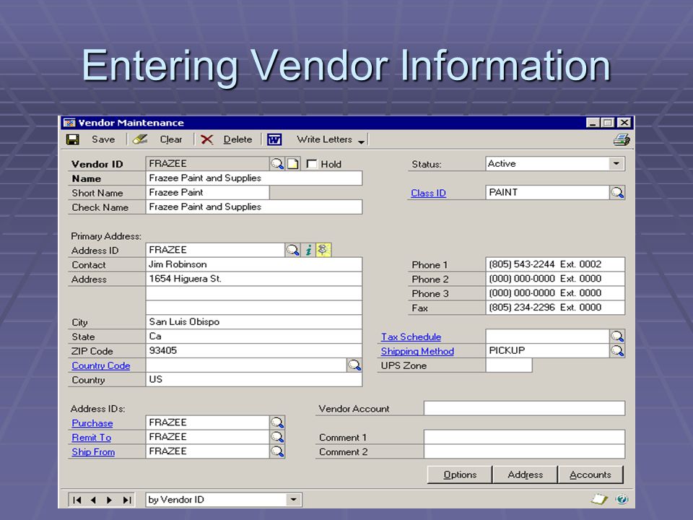Follow the Shipping Method link
693x520 pixels.
pos(417,352)
